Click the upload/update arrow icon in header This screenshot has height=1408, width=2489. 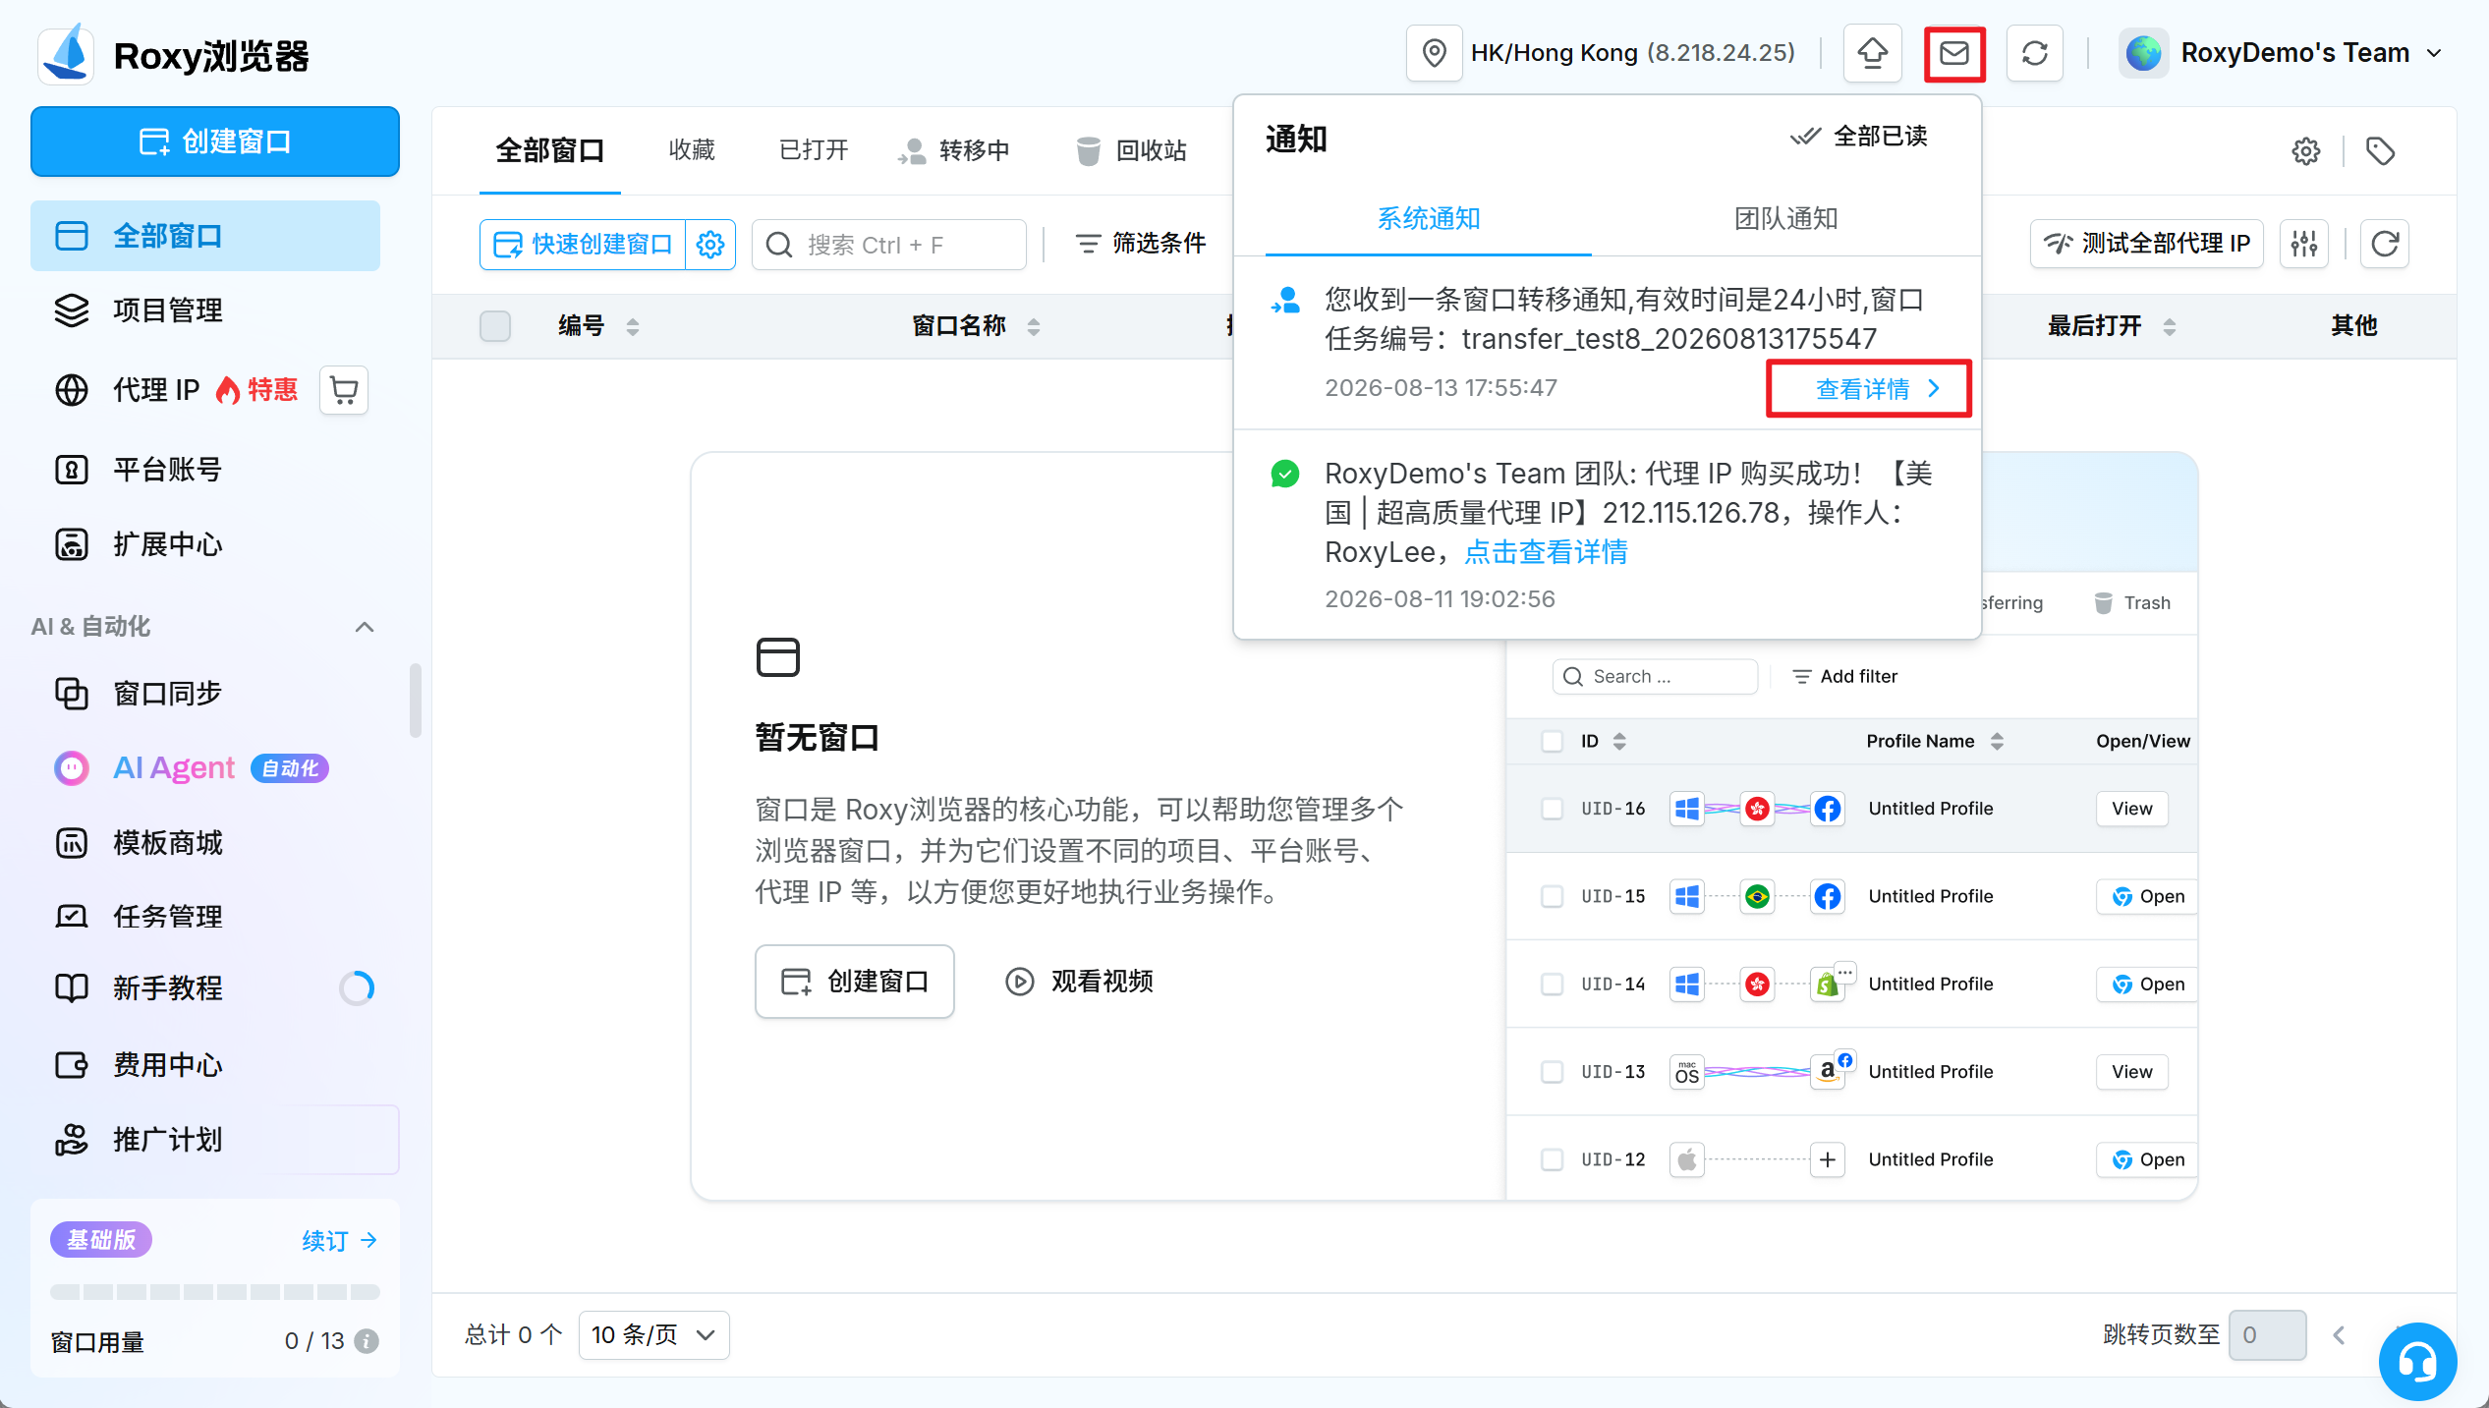(x=1872, y=53)
